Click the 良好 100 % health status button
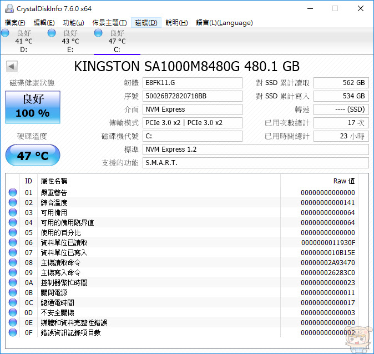Image resolution: width=374 pixels, height=354 pixels. [33, 107]
